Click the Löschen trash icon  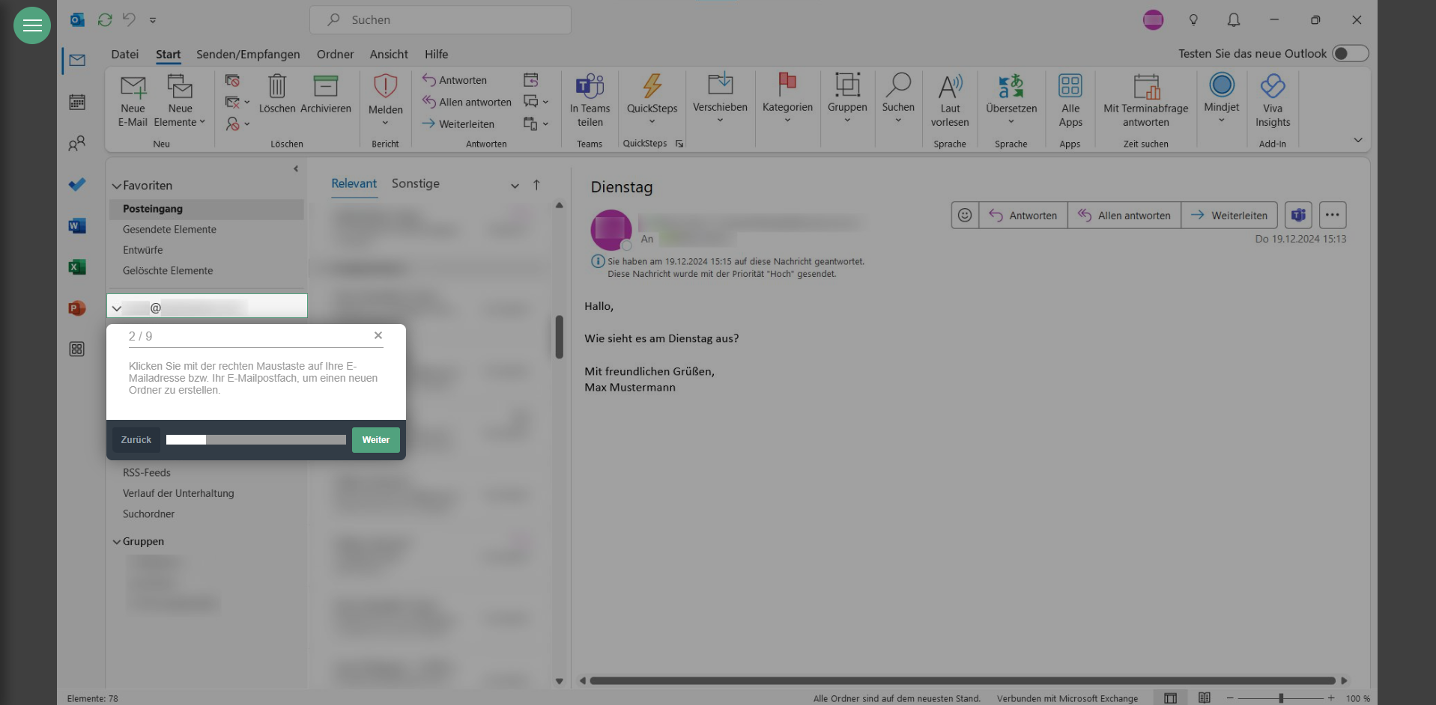(x=277, y=86)
